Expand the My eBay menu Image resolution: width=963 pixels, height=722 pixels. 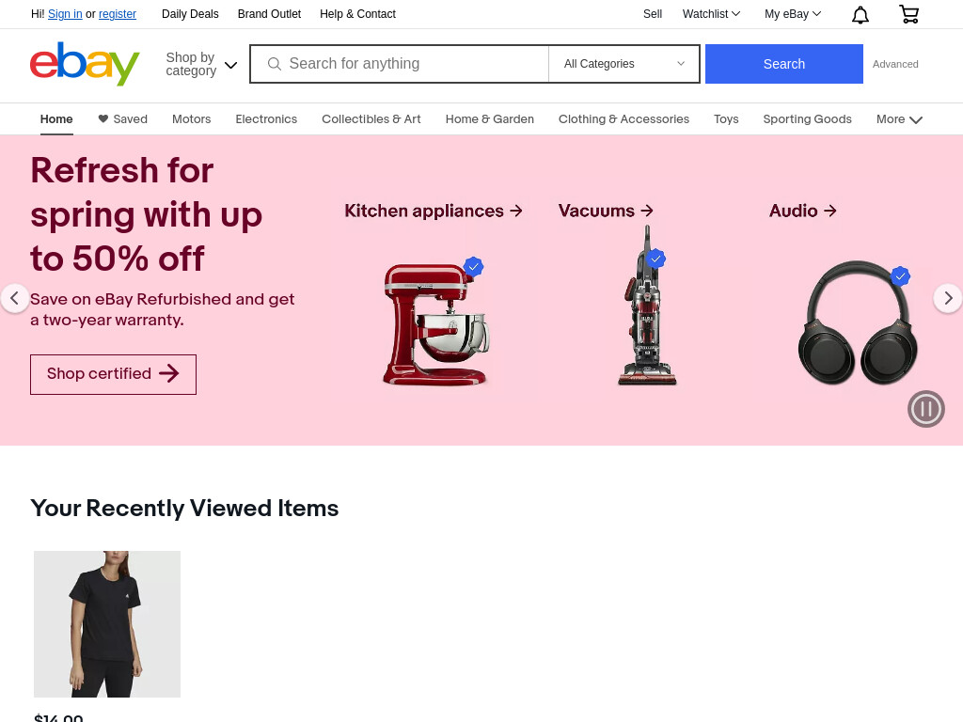click(792, 13)
